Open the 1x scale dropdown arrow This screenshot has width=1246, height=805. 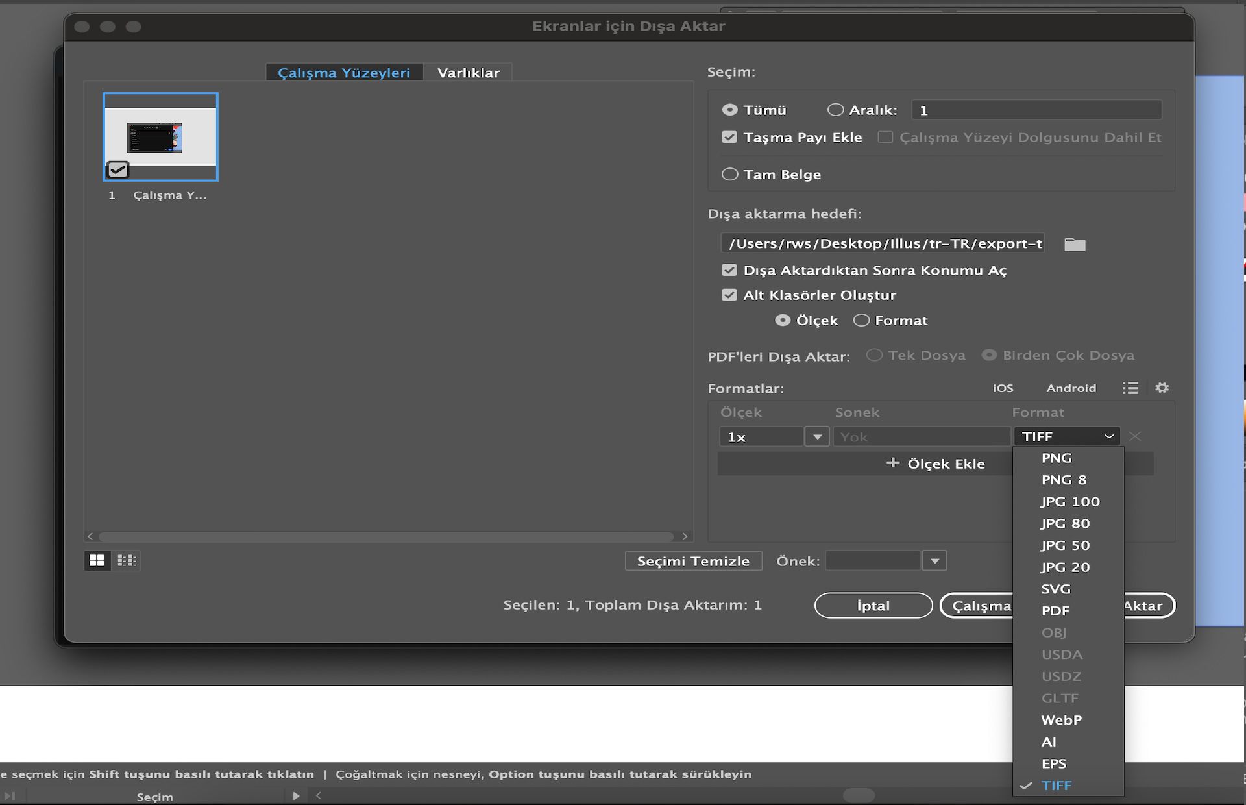pos(817,437)
